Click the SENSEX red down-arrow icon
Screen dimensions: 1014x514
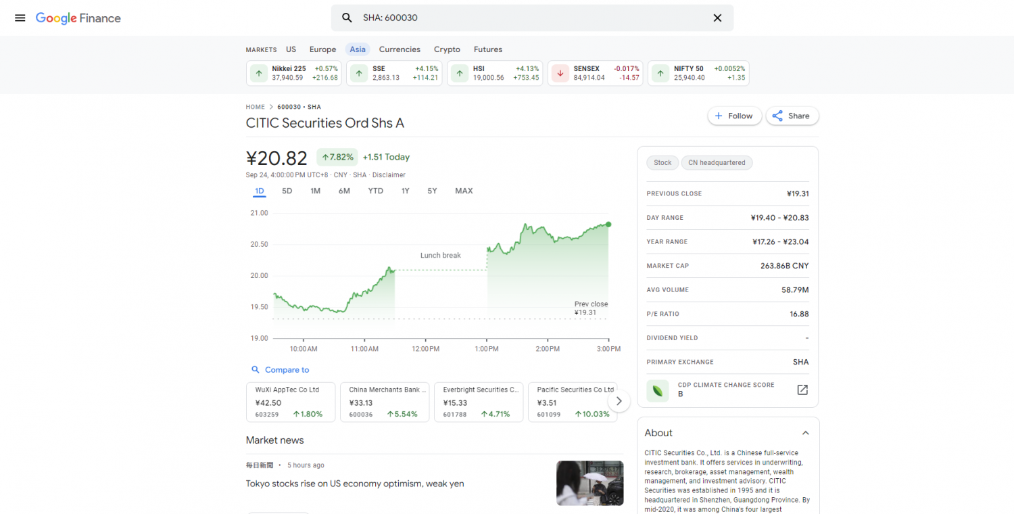[x=560, y=73]
